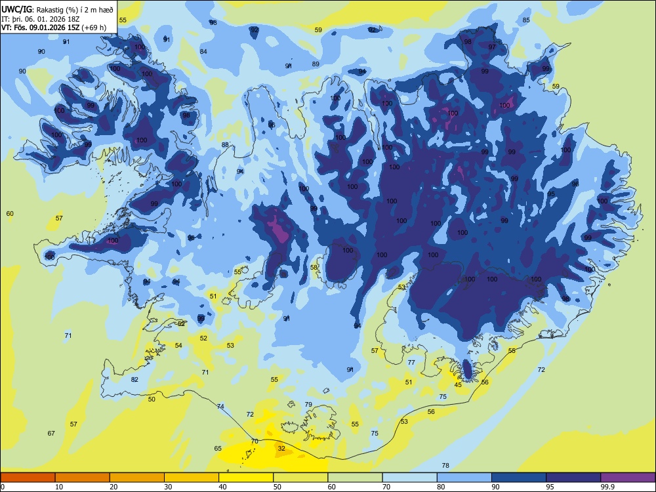Click the dark blue 90–95 legend swatch

519,478
